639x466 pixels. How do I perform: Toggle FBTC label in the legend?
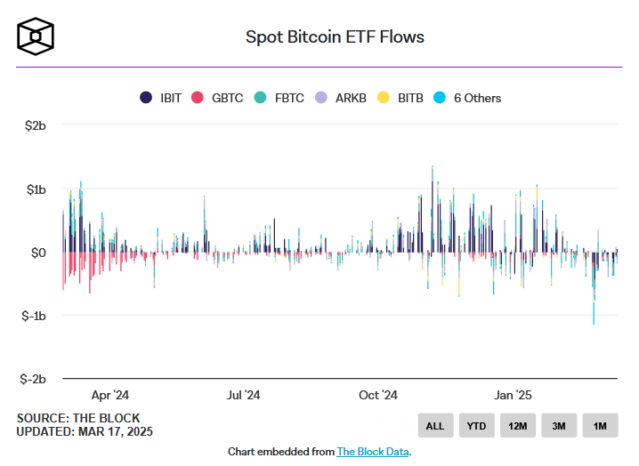[287, 98]
